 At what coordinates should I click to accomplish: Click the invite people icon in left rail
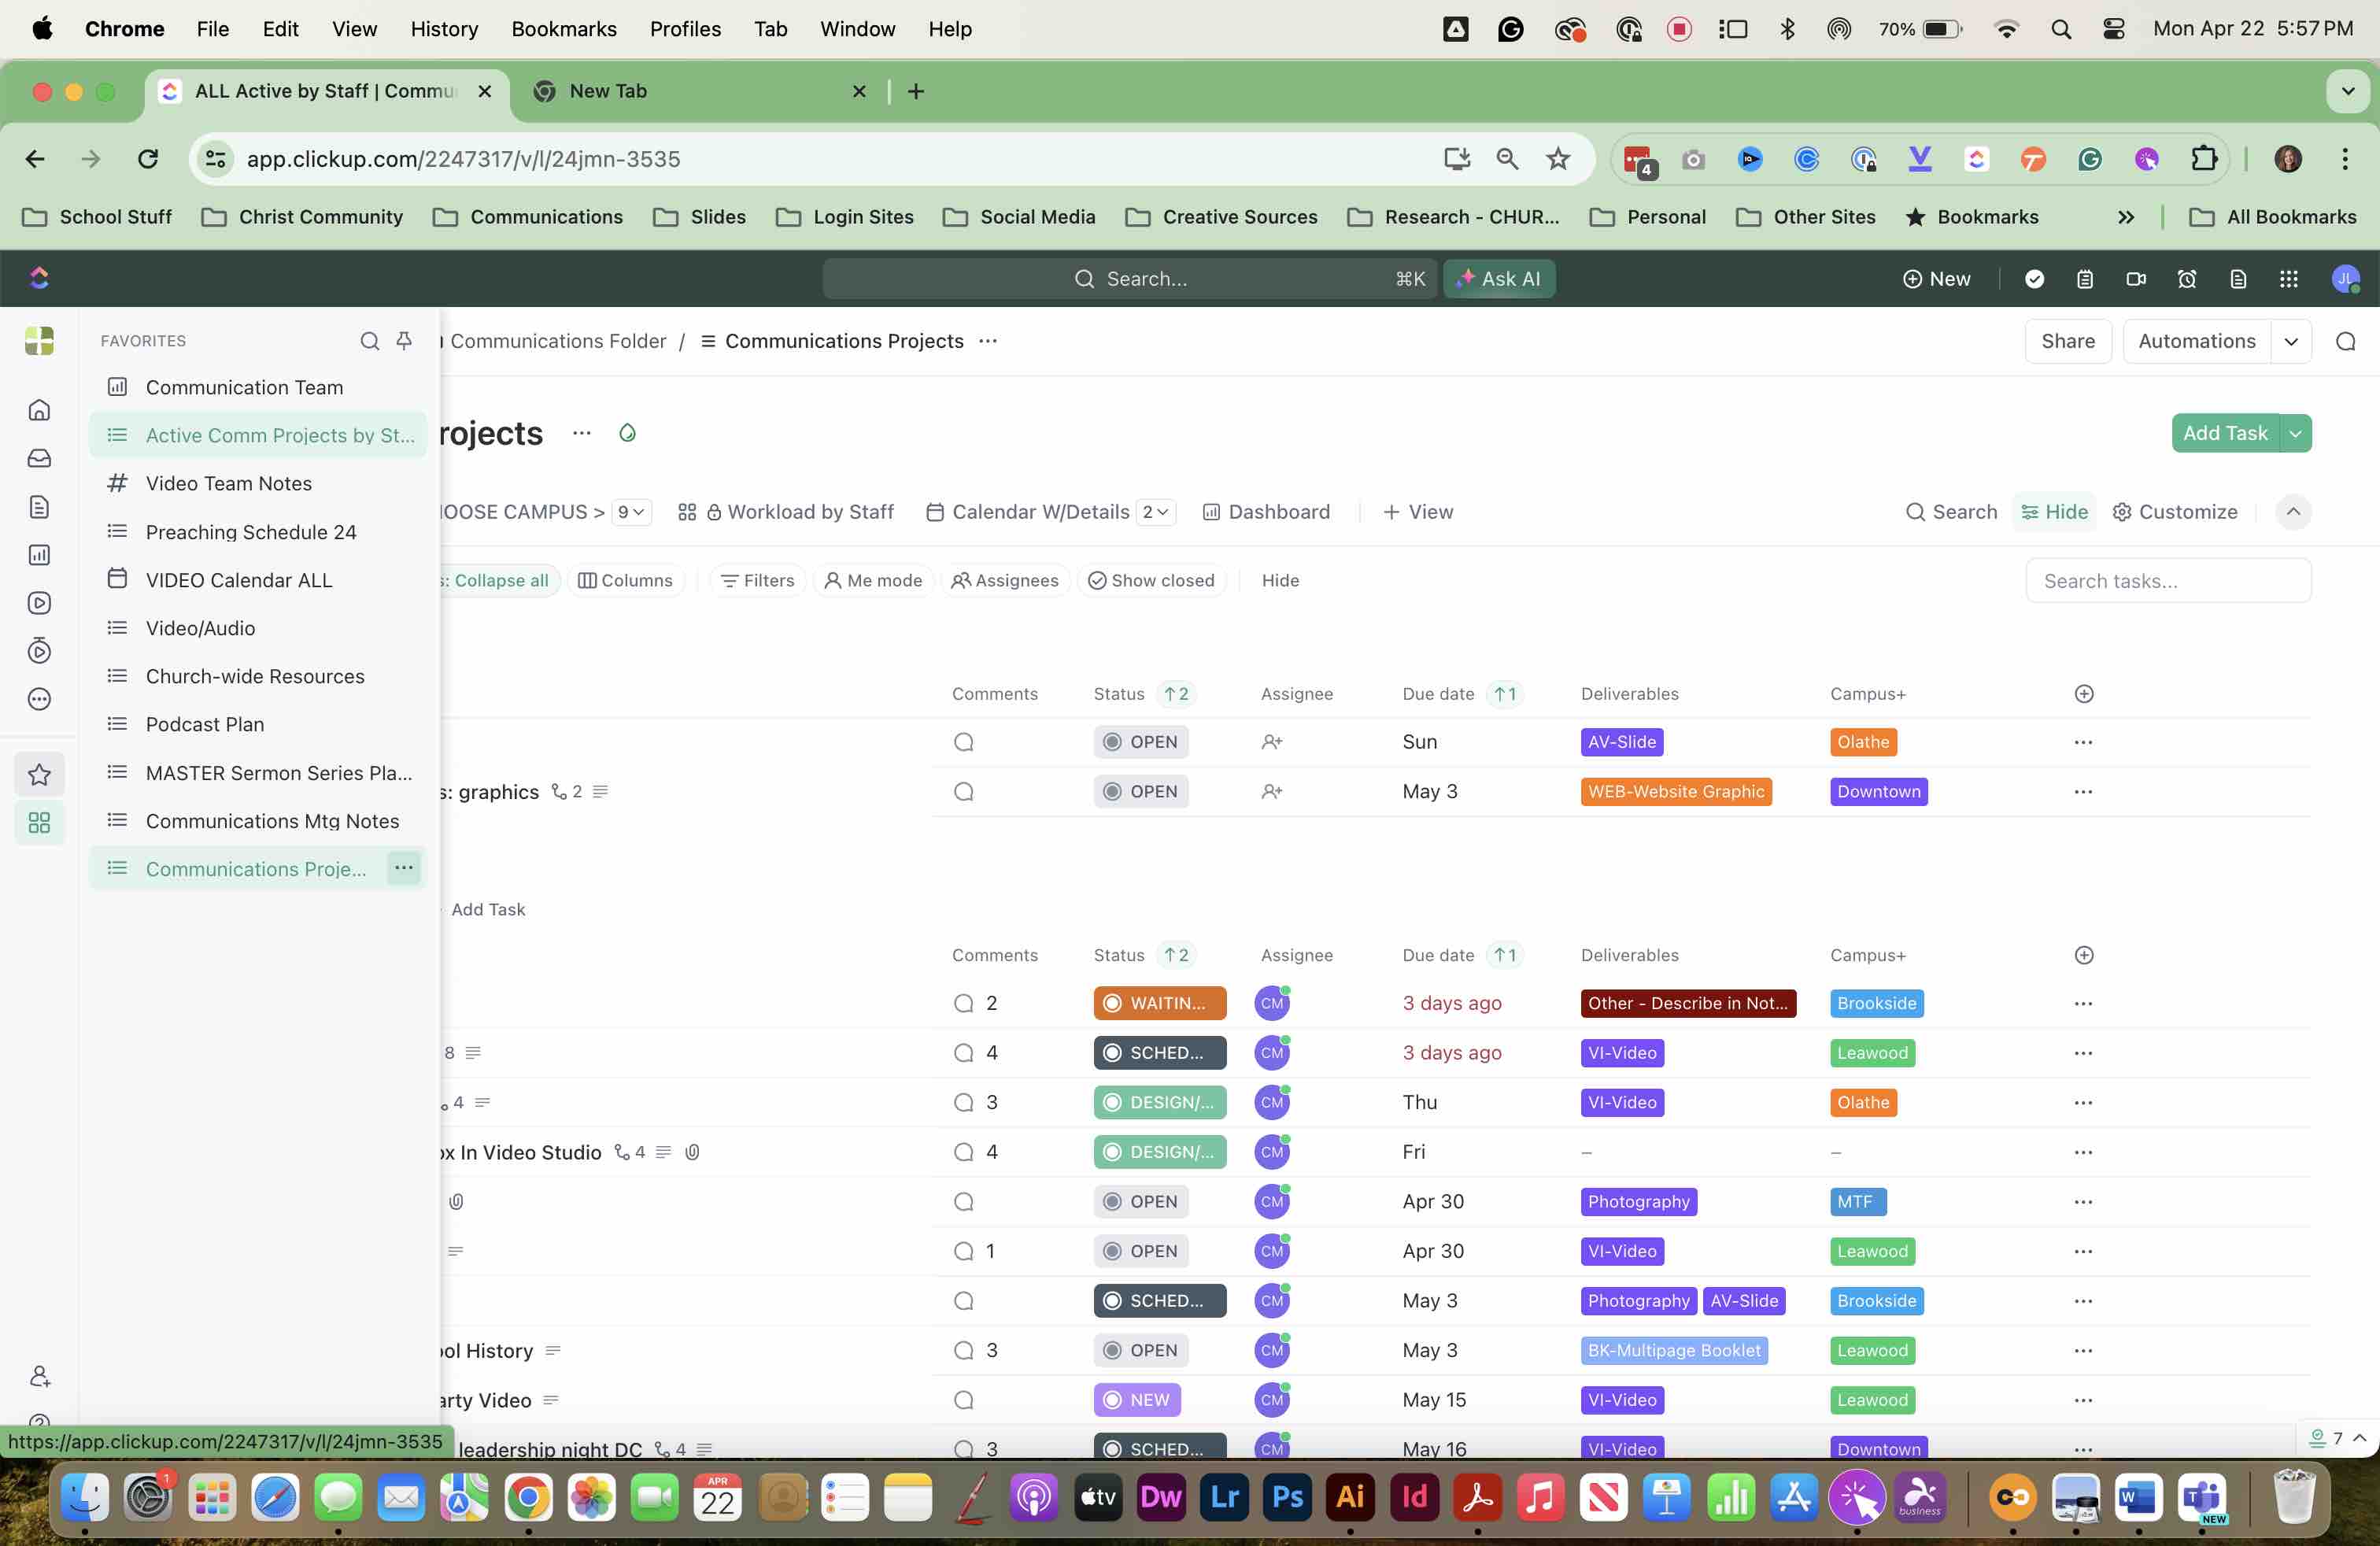click(x=39, y=1376)
